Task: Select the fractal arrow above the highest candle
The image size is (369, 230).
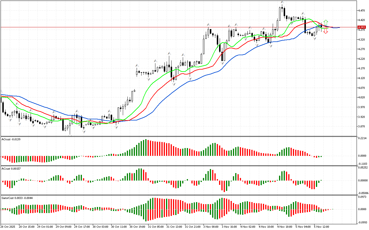Action: (282, 3)
